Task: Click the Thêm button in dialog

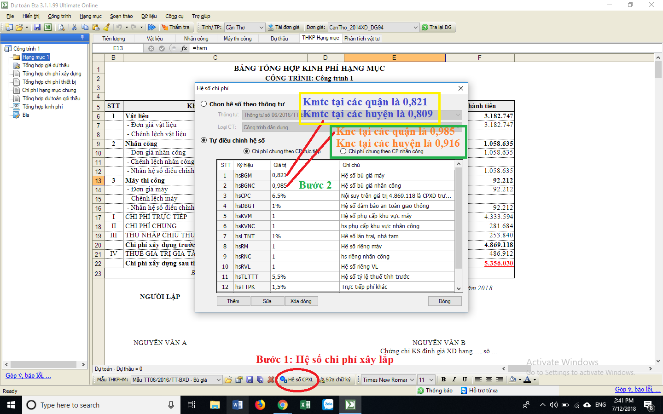Action: click(x=233, y=301)
